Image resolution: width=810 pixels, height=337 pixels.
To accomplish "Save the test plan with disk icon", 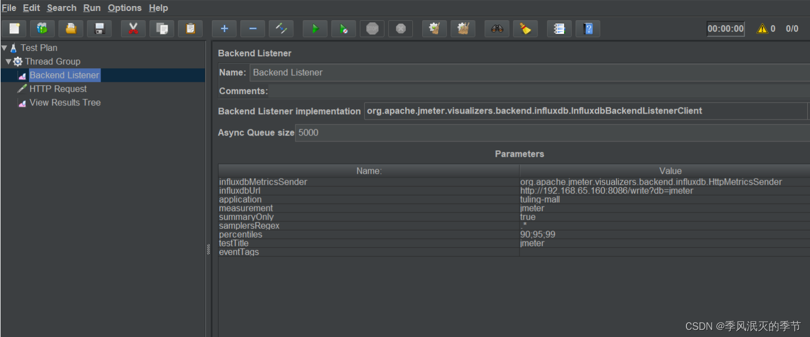I will [x=99, y=28].
